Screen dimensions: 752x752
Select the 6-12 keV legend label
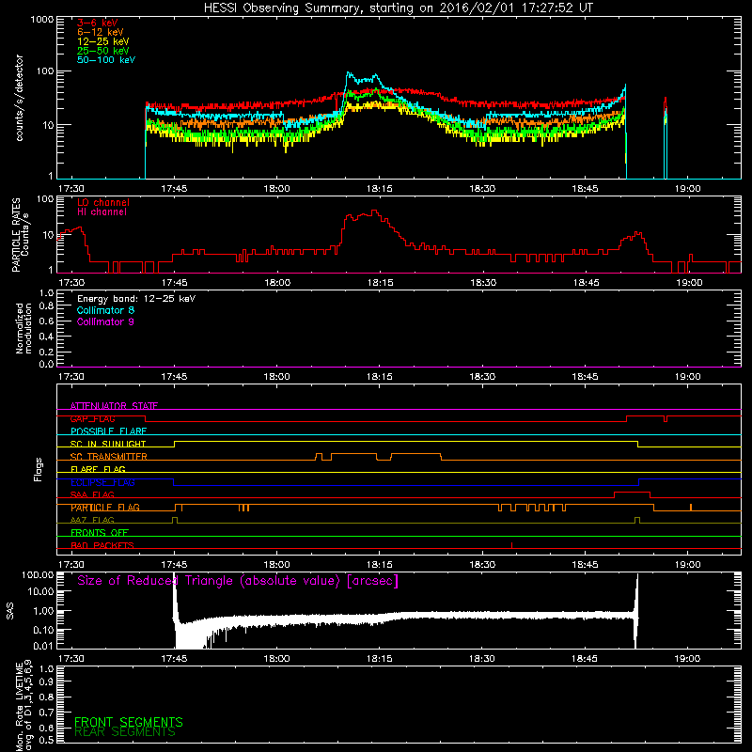click(x=101, y=32)
